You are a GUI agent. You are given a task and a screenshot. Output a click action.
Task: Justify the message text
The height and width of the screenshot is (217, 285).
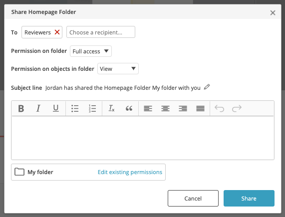(x=200, y=109)
